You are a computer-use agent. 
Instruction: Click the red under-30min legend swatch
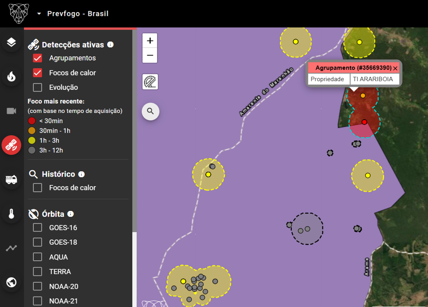(x=32, y=121)
